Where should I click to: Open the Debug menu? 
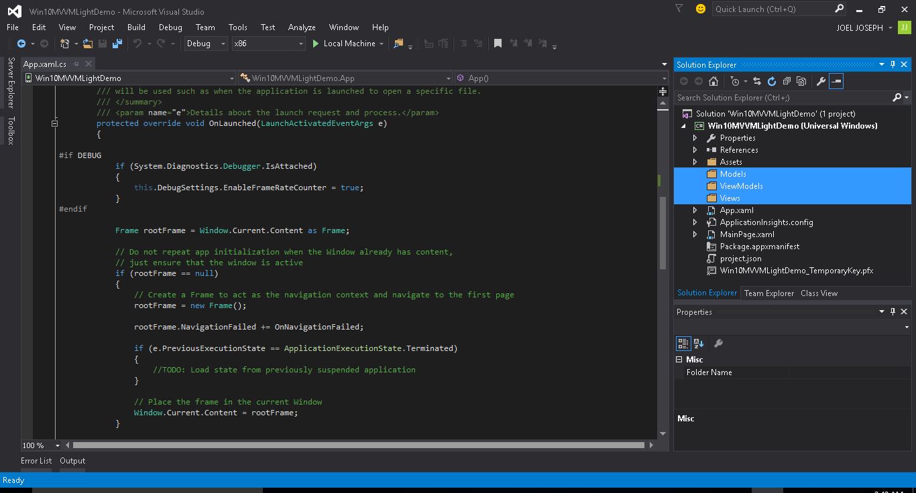click(x=170, y=27)
